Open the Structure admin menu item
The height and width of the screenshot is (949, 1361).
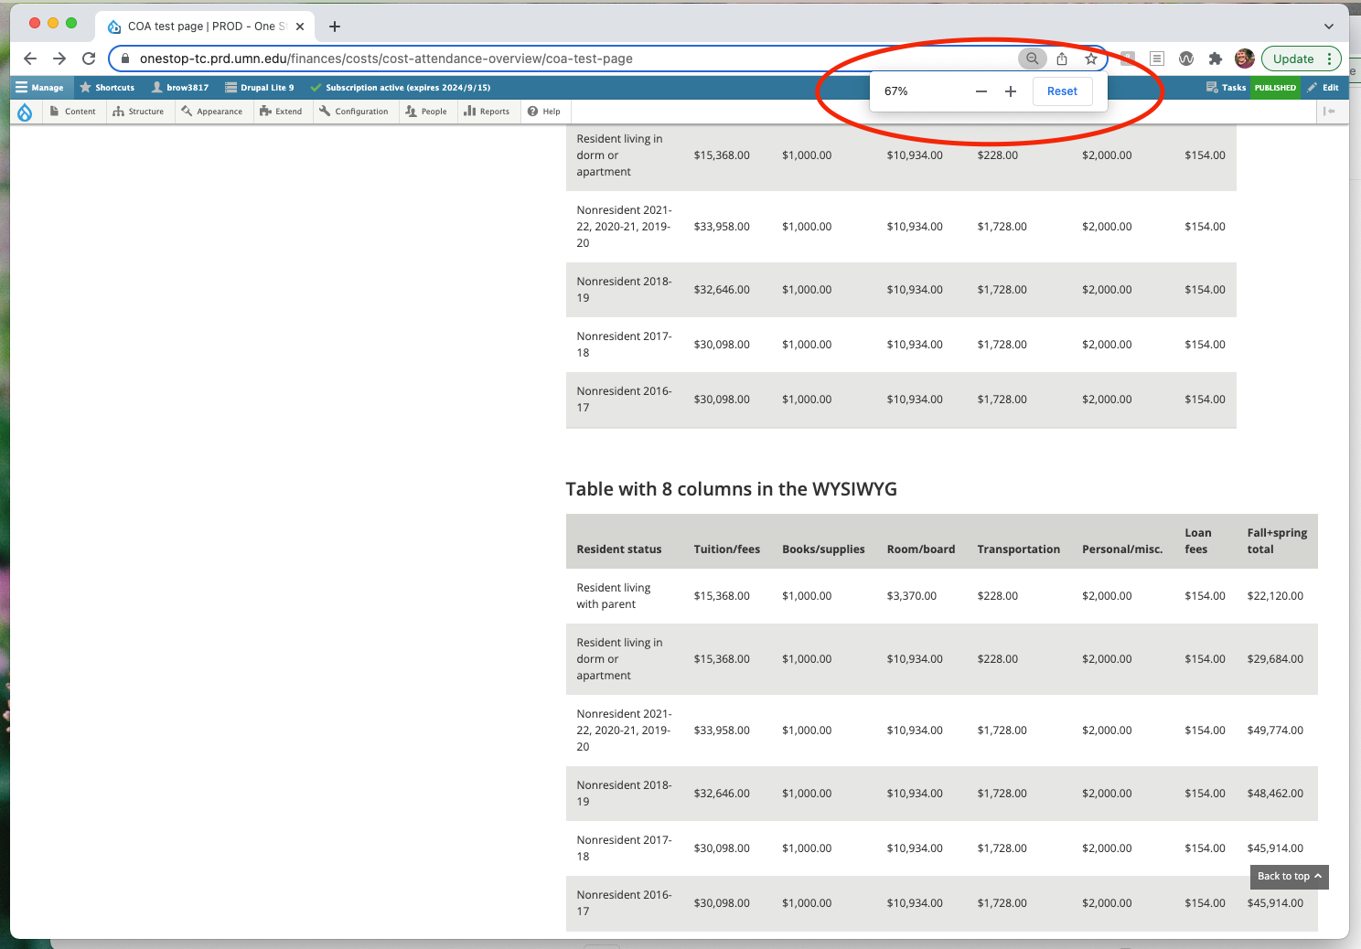tap(138, 112)
